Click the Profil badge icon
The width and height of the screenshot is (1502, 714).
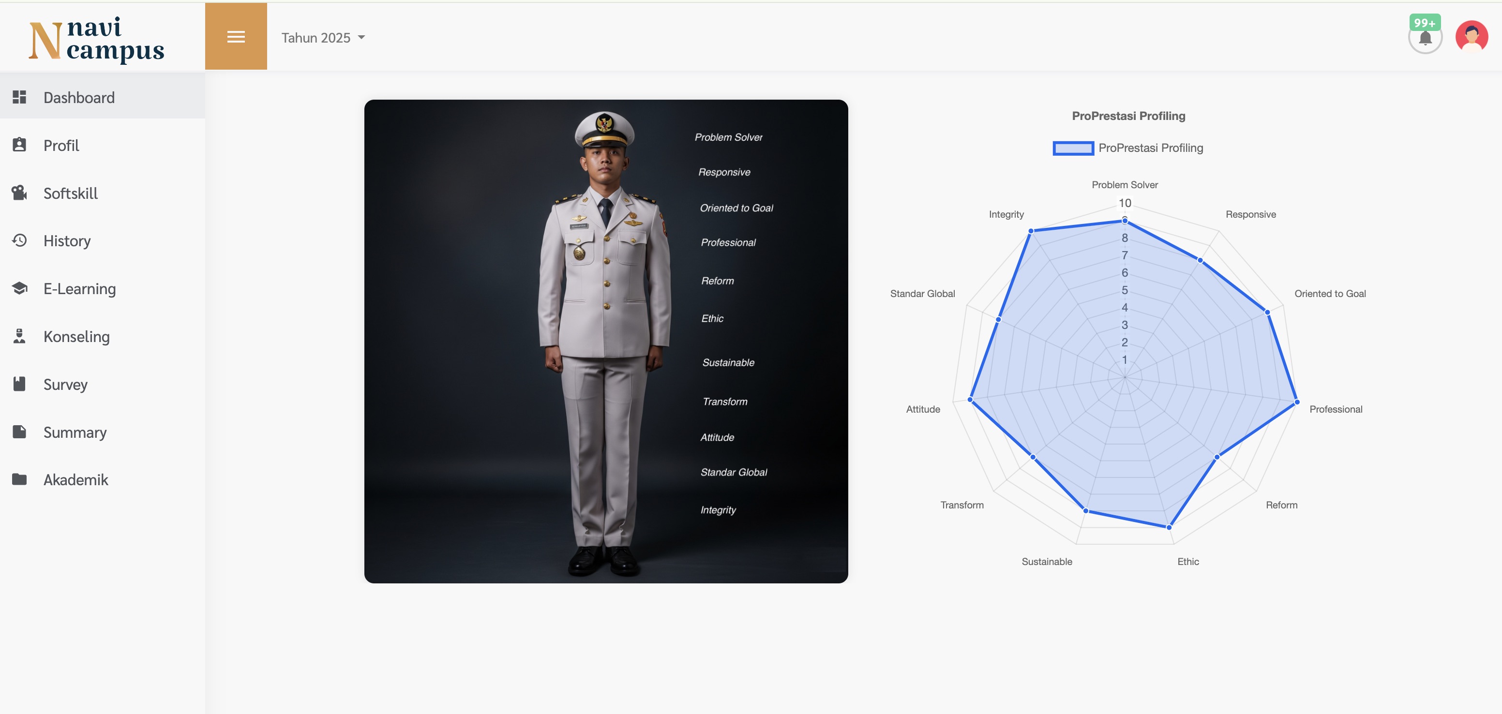click(x=19, y=145)
